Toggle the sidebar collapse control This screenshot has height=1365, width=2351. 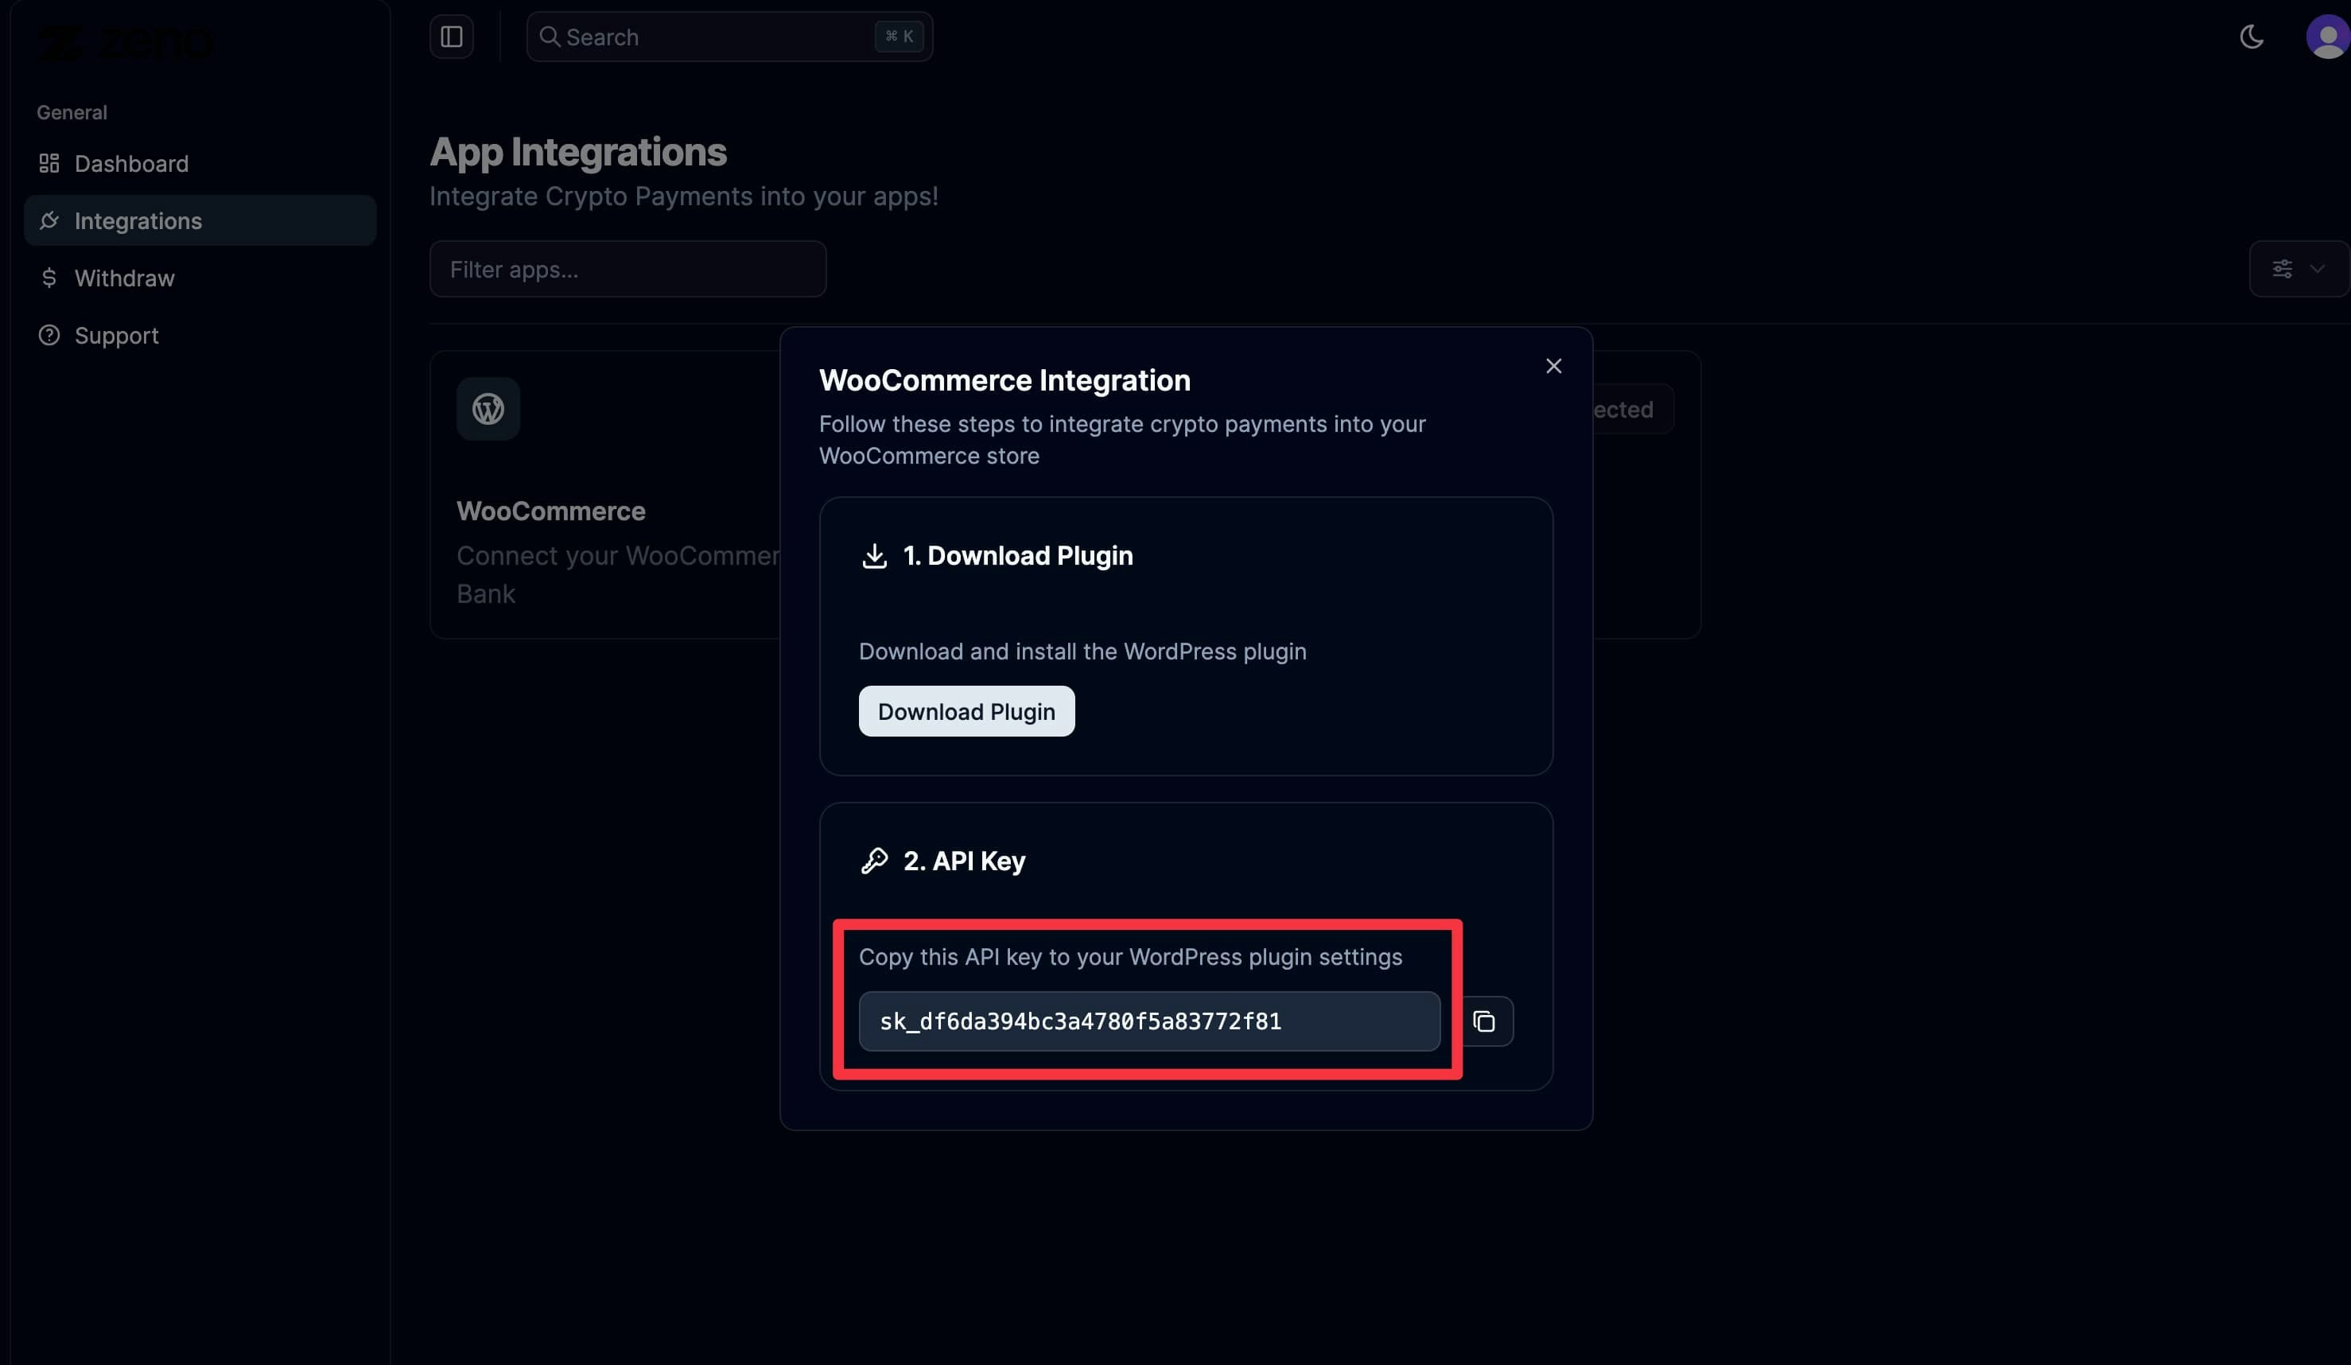(451, 37)
